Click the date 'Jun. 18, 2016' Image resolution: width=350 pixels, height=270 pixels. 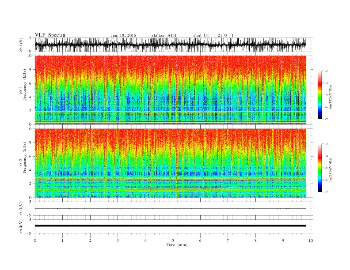click(123, 35)
